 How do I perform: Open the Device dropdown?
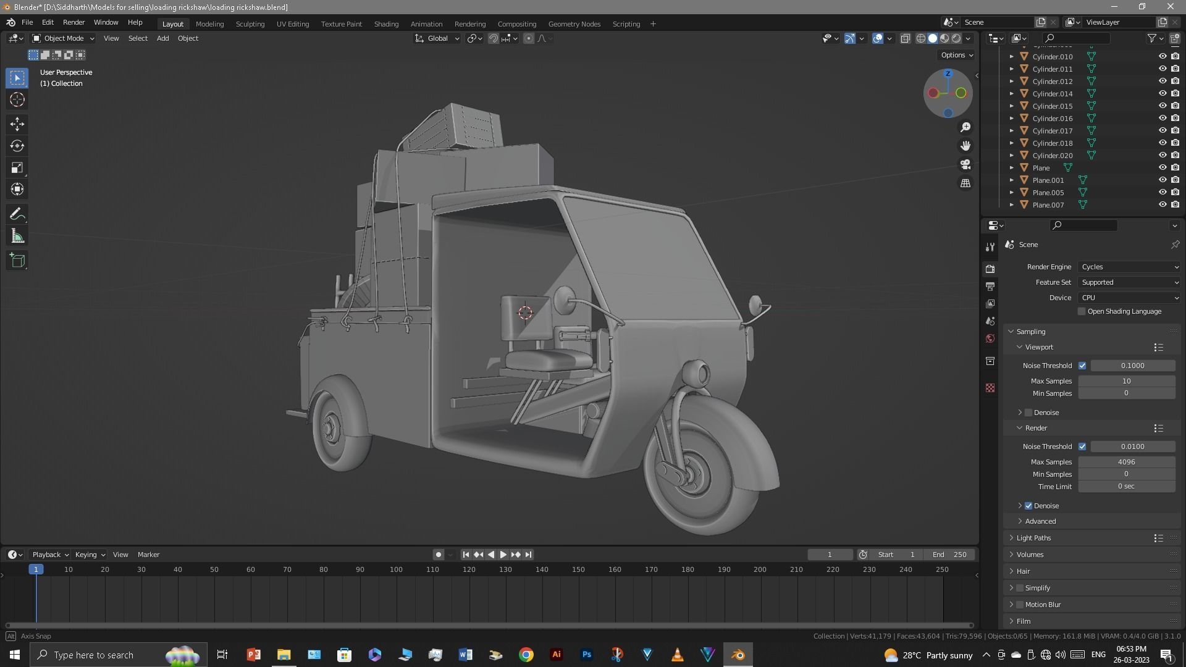pyautogui.click(x=1130, y=298)
